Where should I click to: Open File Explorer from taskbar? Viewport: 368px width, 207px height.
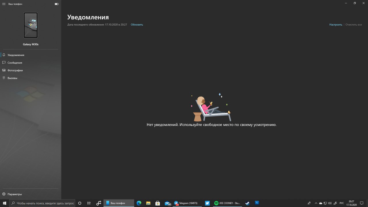[148, 203]
